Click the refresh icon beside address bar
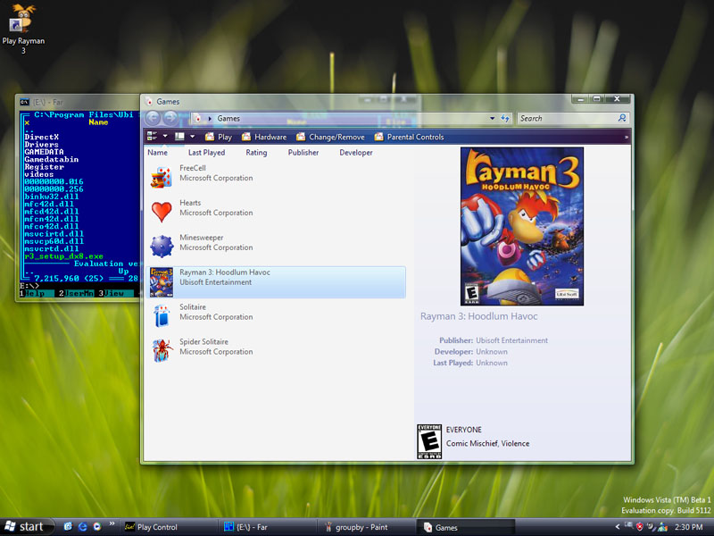This screenshot has height=536, width=714. 505,118
